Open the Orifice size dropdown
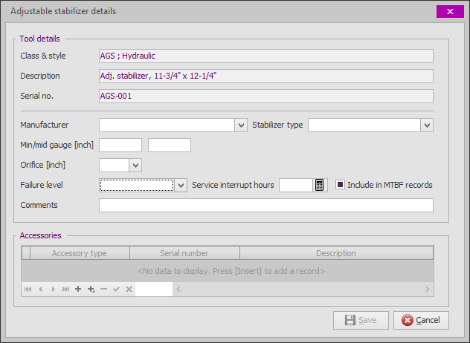Viewport: 470px width, 343px height. click(x=135, y=165)
